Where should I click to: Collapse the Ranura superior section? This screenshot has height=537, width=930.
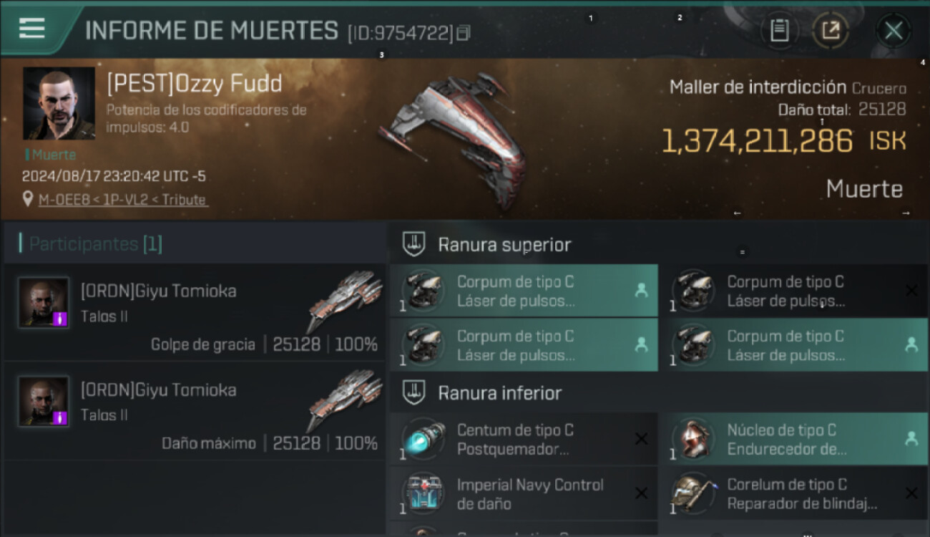click(x=414, y=244)
